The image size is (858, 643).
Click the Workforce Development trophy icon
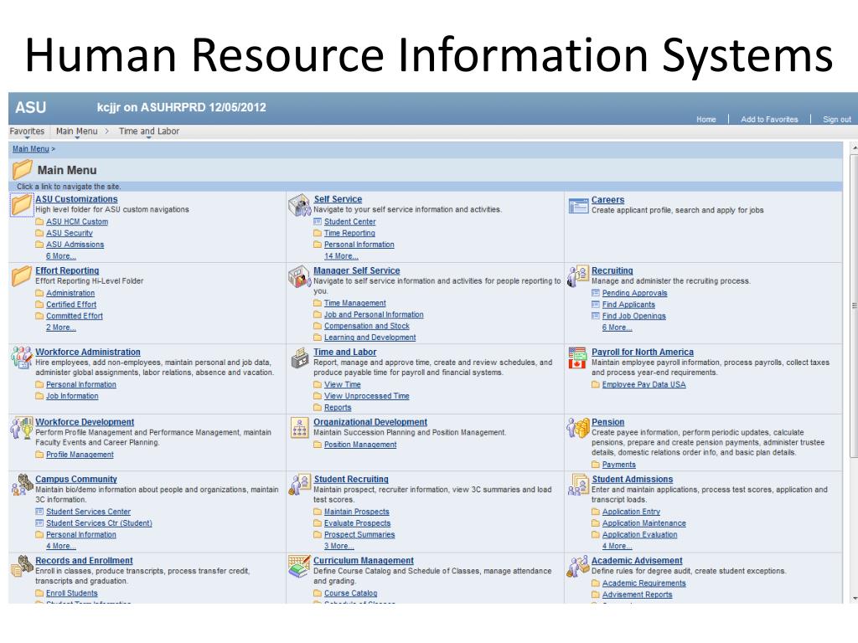[22, 428]
